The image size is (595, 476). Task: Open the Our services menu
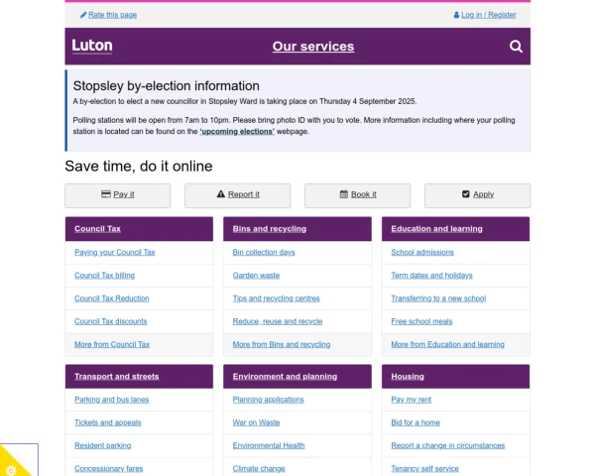313,46
